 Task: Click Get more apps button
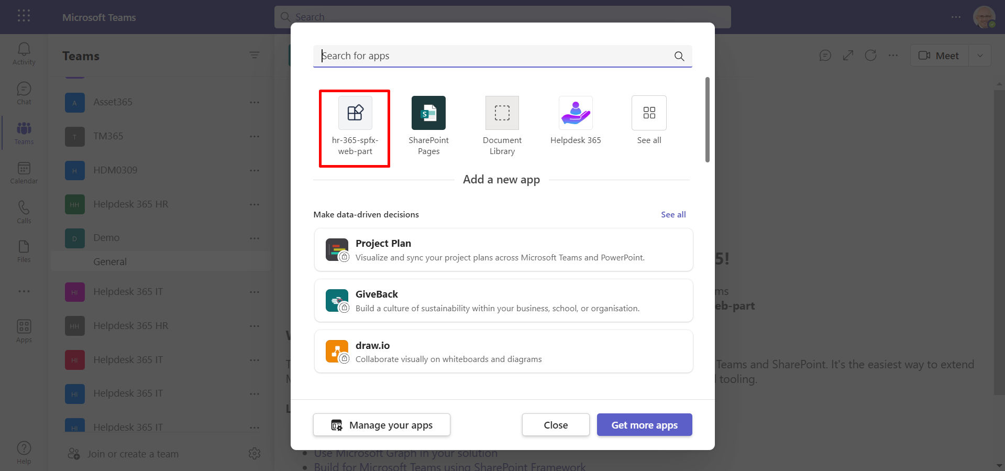645,425
